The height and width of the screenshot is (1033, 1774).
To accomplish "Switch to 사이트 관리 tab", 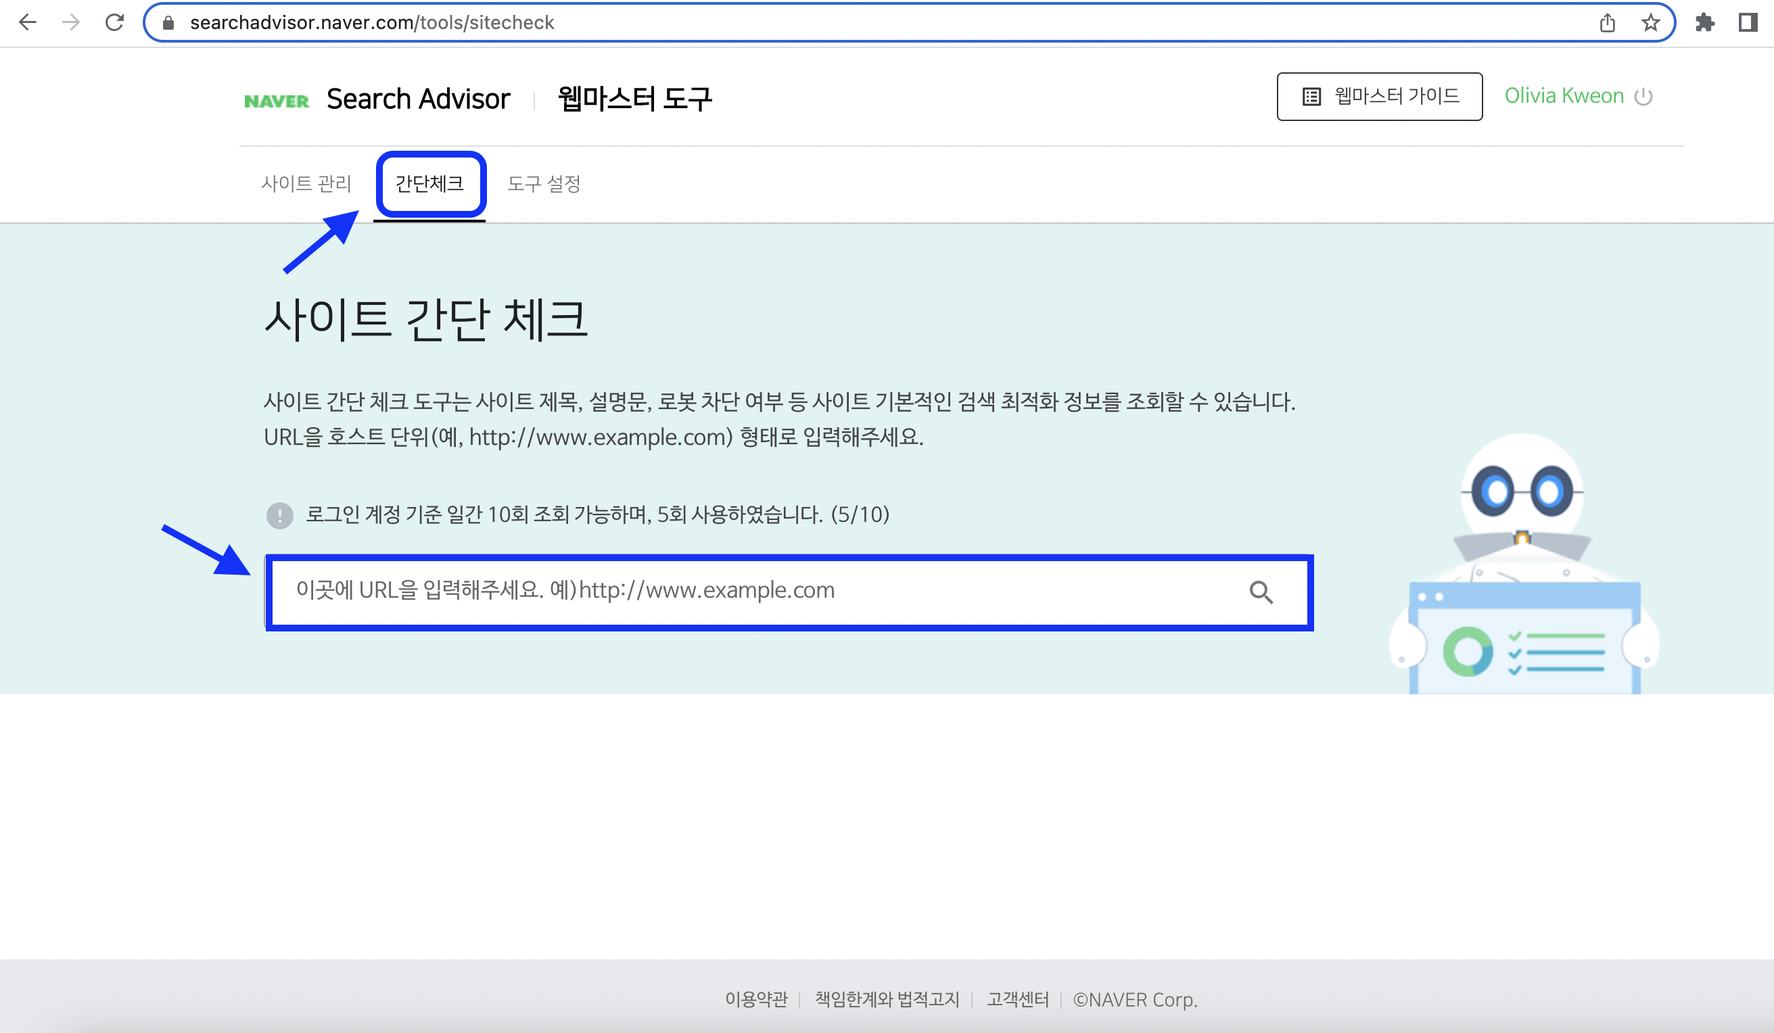I will (x=306, y=184).
